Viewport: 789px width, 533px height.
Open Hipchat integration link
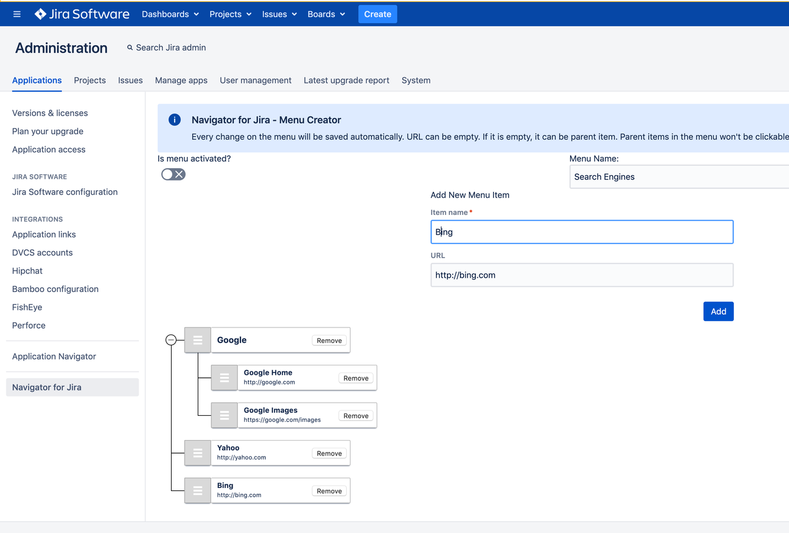coord(27,271)
